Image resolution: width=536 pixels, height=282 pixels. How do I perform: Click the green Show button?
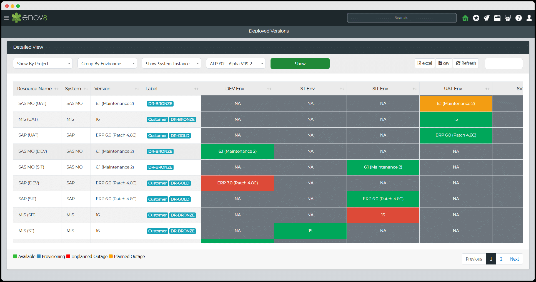tap(300, 63)
